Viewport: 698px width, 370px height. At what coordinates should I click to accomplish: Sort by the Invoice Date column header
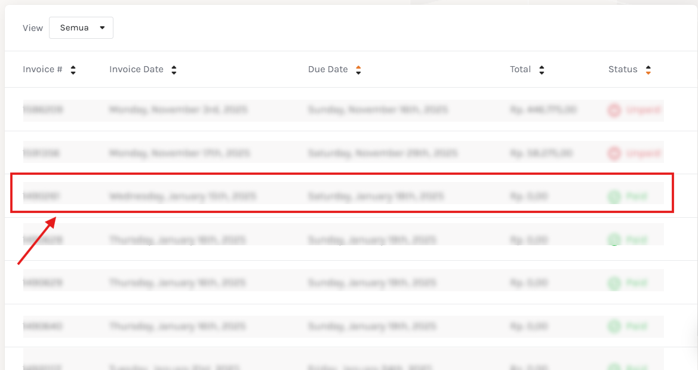click(x=136, y=69)
